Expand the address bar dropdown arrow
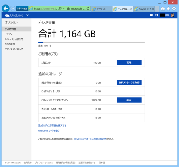 coord(64,9)
